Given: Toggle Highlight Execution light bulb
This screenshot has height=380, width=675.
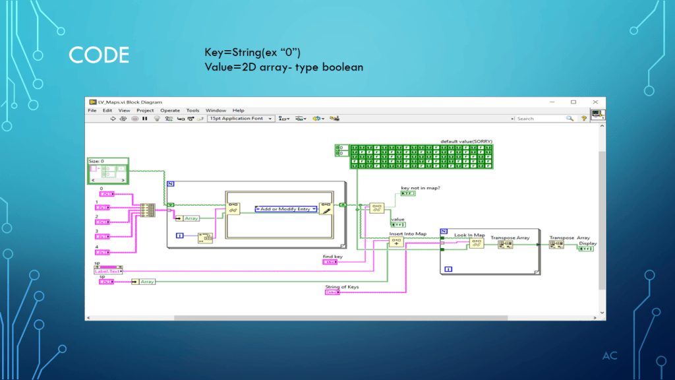Looking at the screenshot, I should 157,119.
